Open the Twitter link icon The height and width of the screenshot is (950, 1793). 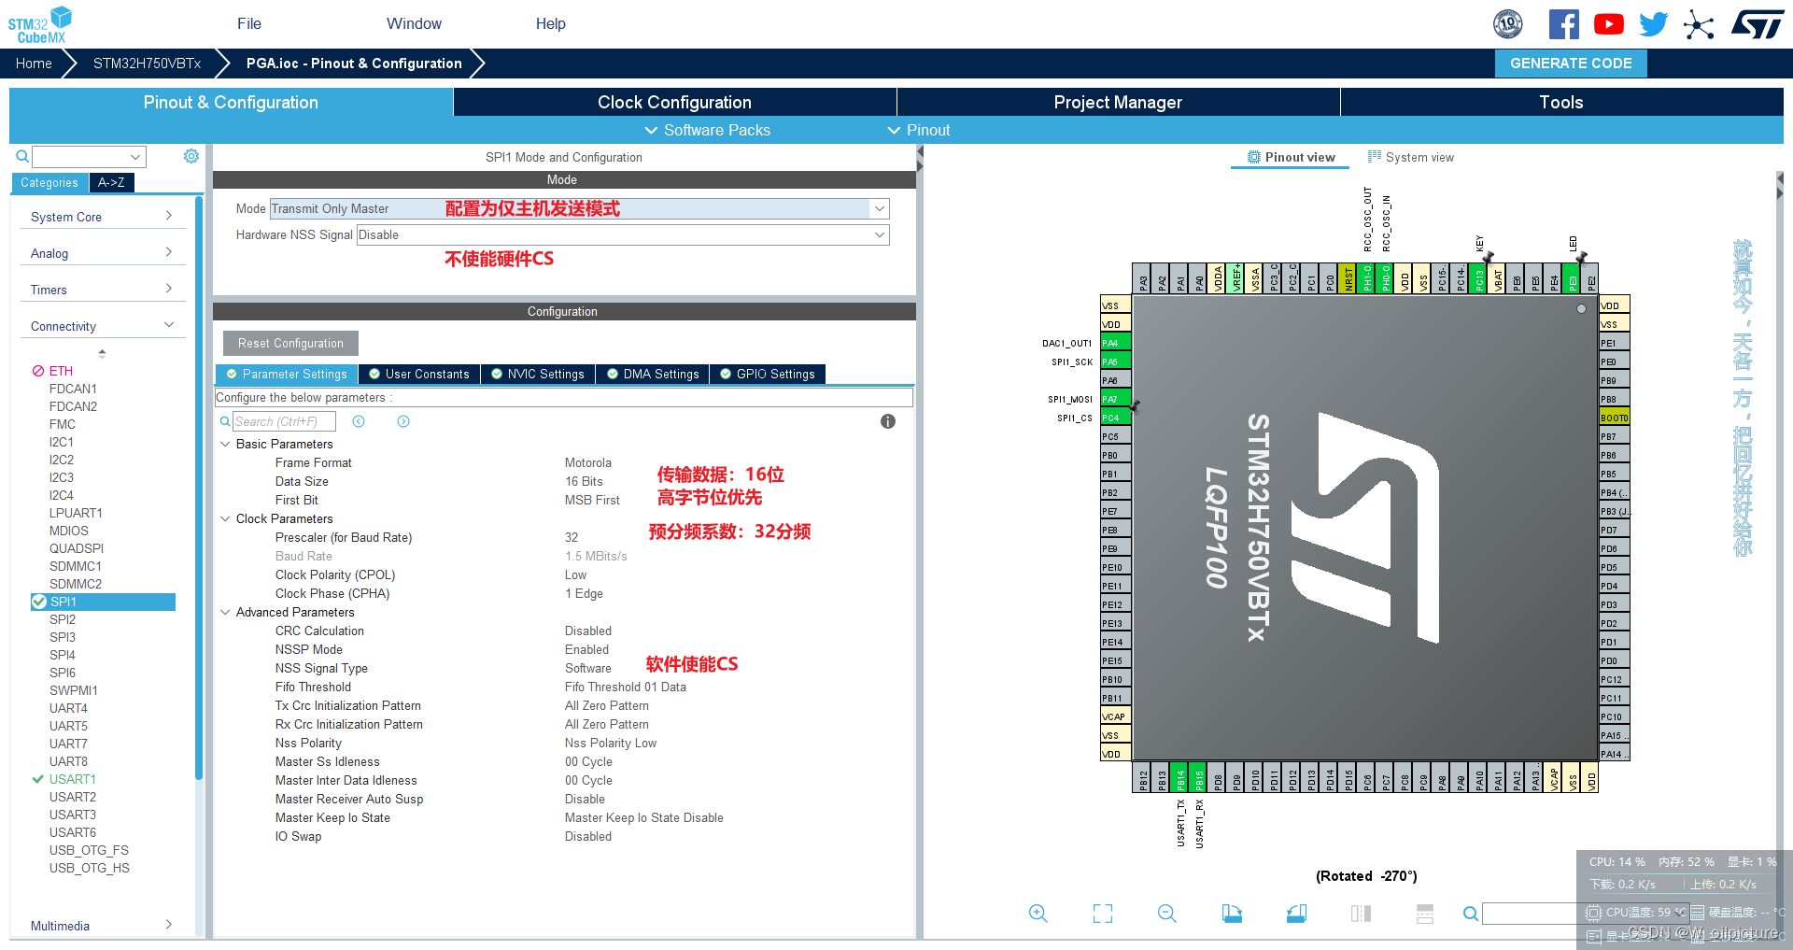click(x=1653, y=24)
